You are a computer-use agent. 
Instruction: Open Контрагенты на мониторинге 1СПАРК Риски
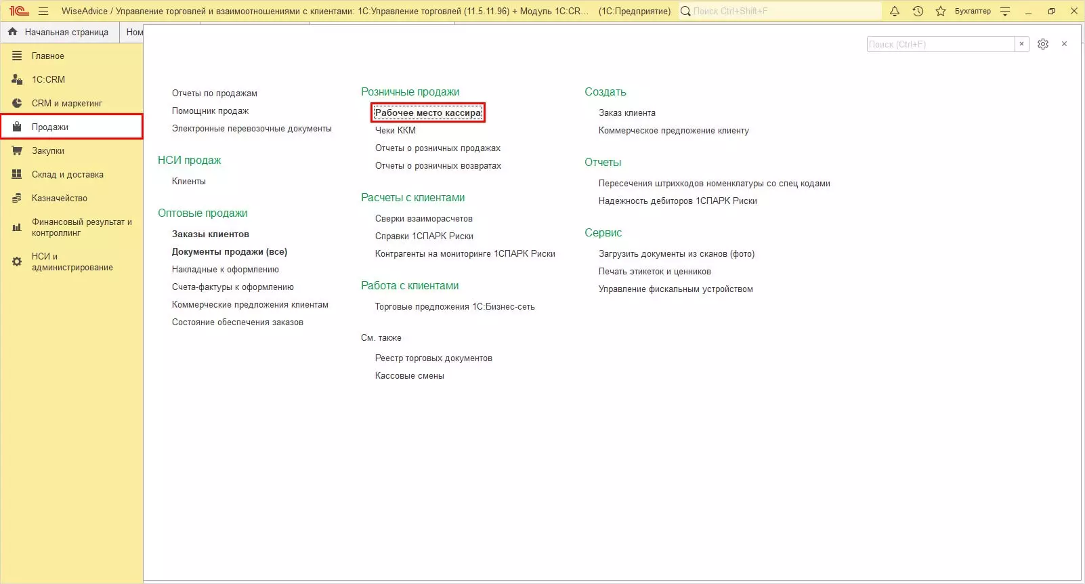tap(465, 254)
